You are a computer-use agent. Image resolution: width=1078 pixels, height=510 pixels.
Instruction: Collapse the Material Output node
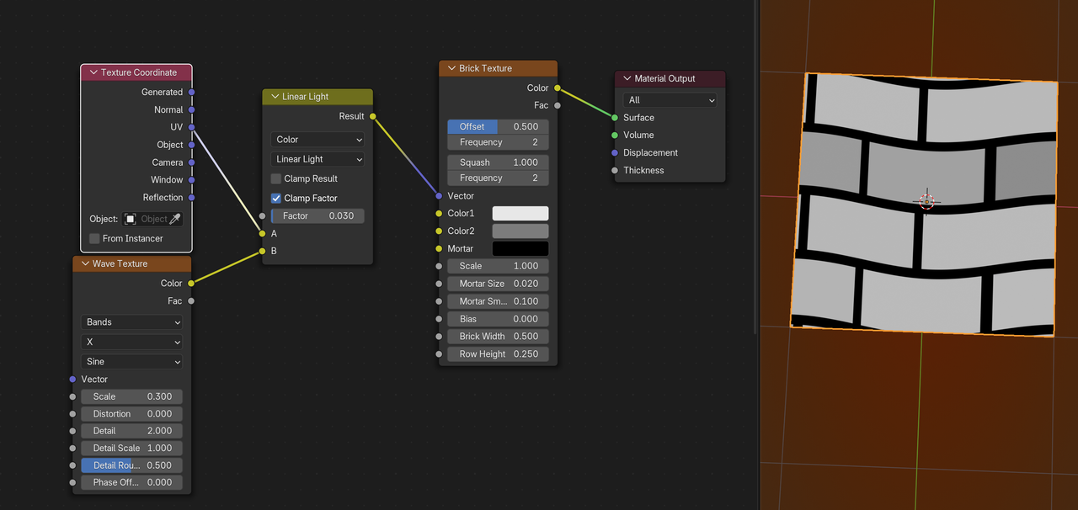click(x=627, y=78)
